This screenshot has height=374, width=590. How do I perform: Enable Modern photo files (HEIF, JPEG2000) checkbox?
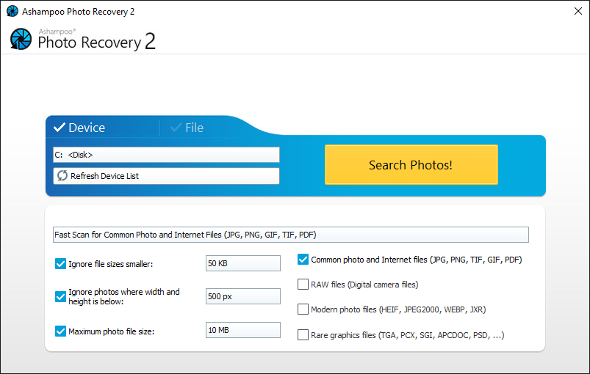[303, 309]
